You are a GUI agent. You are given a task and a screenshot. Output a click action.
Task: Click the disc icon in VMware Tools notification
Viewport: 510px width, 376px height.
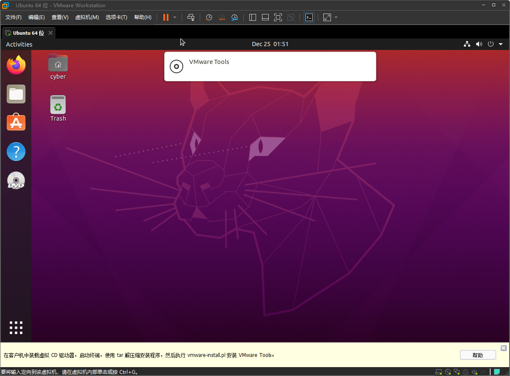tap(176, 66)
